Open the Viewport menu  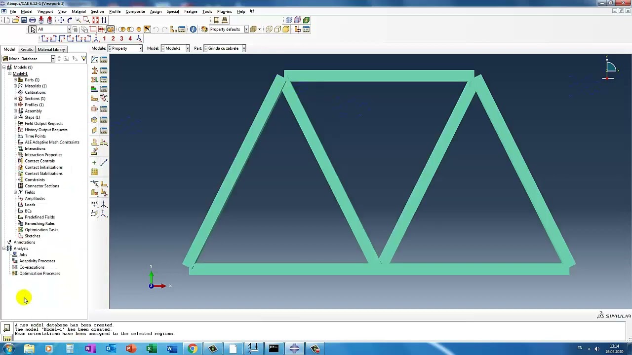pos(45,11)
